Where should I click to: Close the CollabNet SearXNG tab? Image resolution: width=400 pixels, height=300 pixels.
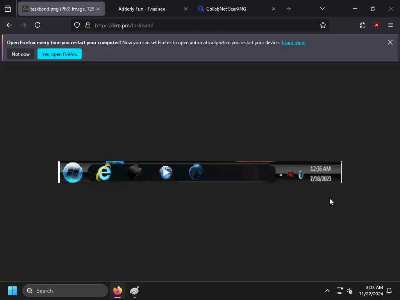click(274, 9)
